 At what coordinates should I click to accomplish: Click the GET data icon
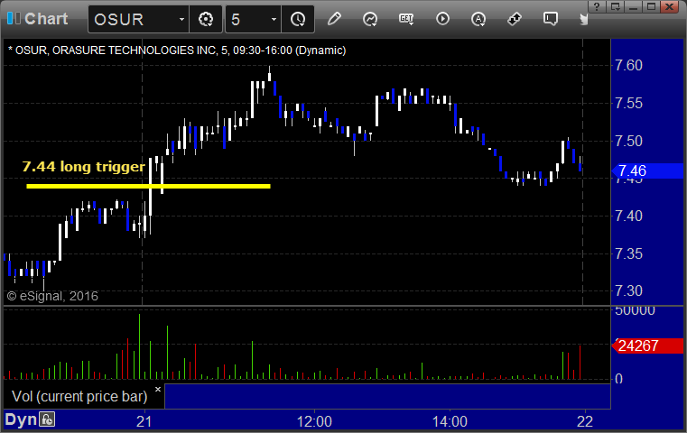pyautogui.click(x=406, y=19)
